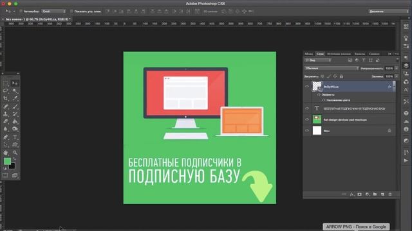Enable the Auto-Select checkbox
Viewport: 412px width, 231px height.
tap(21, 12)
